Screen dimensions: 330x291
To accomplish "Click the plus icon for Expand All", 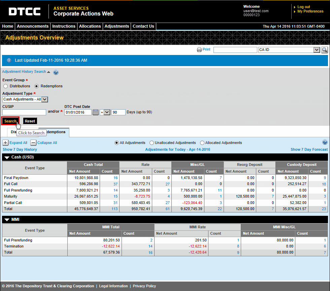I will 5,143.
